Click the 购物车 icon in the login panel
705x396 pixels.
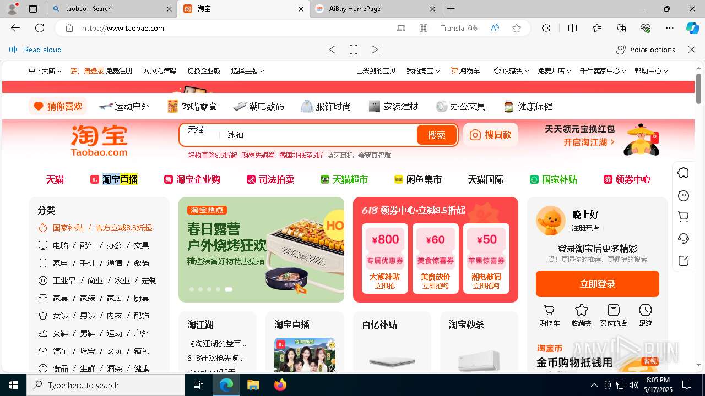tap(549, 315)
